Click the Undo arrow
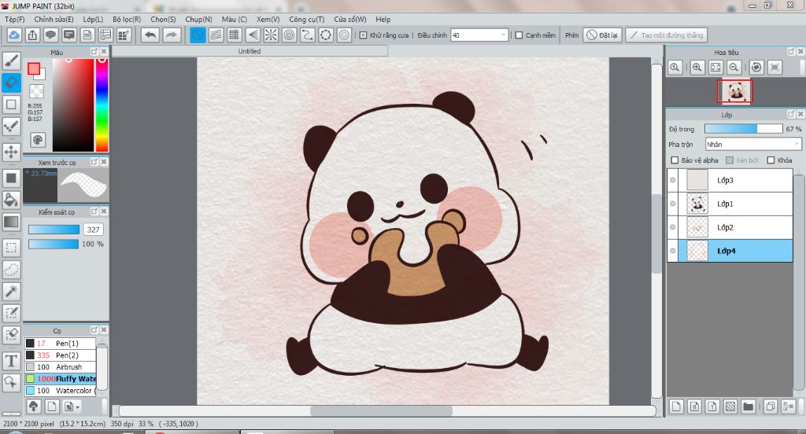Screen dimensions: 806x434 (150, 35)
